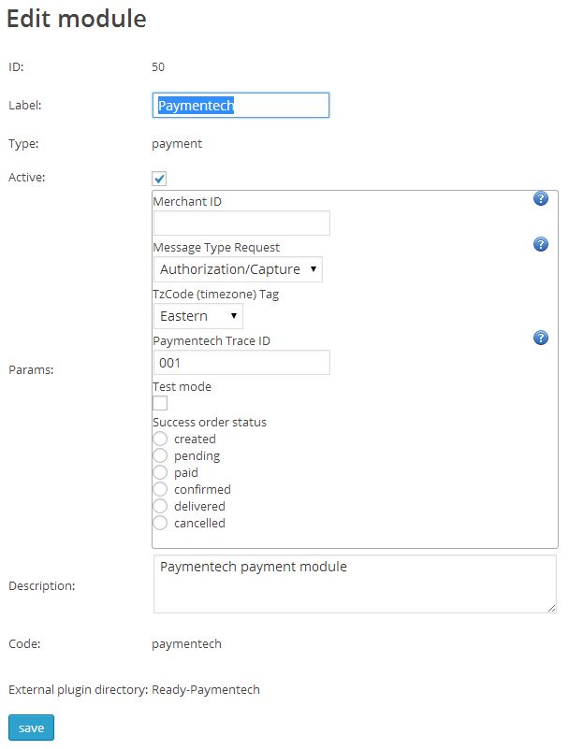Click the 'Description:' label
This screenshot has height=749, width=569.
point(41,585)
